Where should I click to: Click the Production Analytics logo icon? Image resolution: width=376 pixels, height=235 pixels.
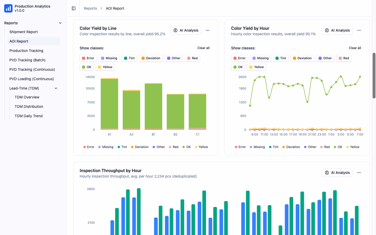pos(8,8)
